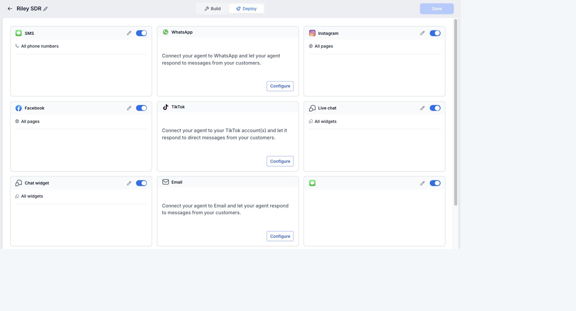The height and width of the screenshot is (311, 576).
Task: Configure the WhatsApp channel
Action: pos(280,86)
